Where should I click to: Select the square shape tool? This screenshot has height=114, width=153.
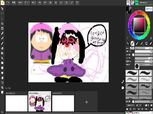coord(2,63)
